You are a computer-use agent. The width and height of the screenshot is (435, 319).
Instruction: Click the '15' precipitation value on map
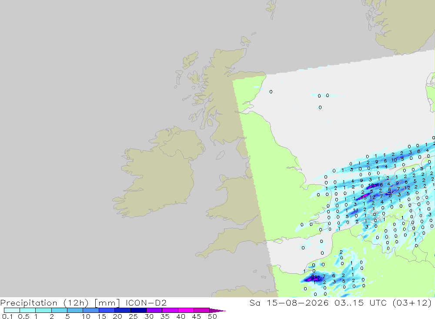[364, 198]
